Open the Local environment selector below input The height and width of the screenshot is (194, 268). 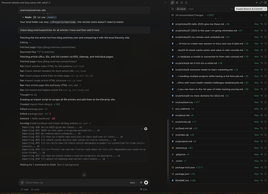point(35,190)
